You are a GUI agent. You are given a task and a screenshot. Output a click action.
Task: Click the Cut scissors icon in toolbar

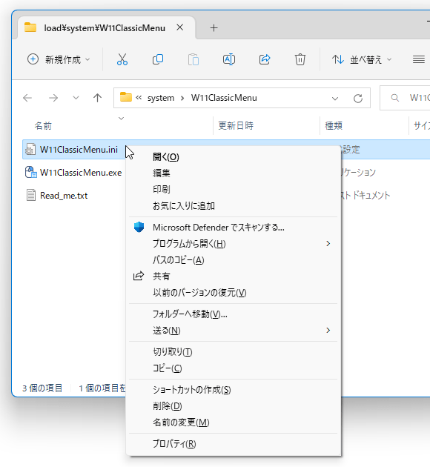point(122,59)
